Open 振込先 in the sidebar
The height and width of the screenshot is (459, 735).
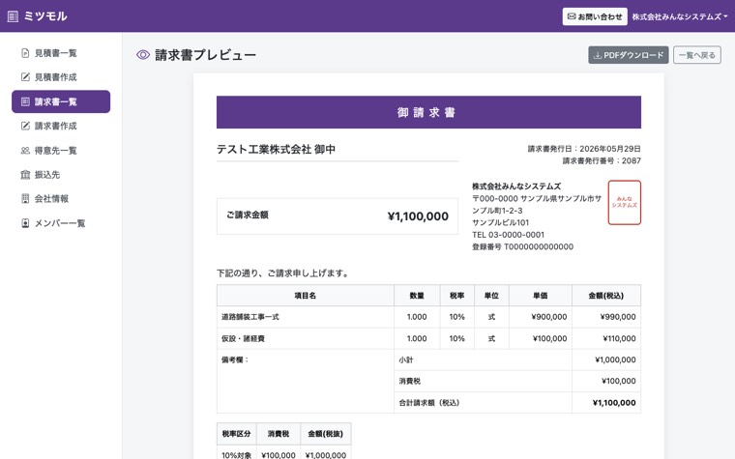point(61,175)
